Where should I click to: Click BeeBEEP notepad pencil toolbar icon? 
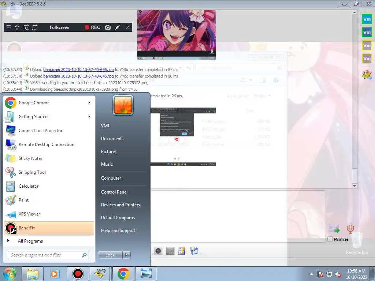pos(182,251)
